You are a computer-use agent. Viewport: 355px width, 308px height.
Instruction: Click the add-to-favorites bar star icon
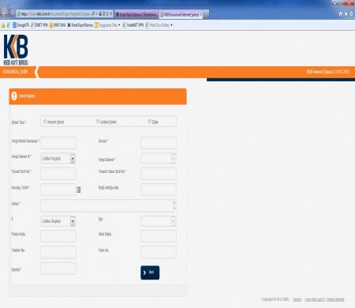3,25
